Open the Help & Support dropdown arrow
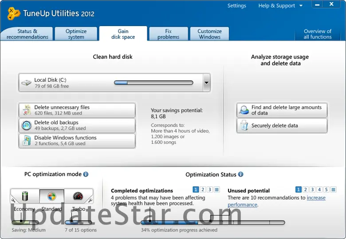346x239 pixels. [x=301, y=6]
